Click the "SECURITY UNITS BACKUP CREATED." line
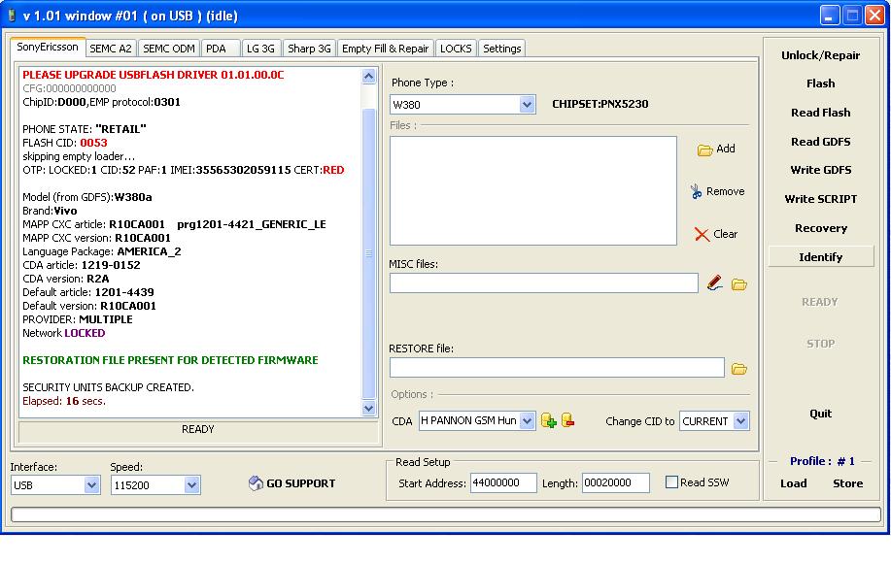This screenshot has height=564, width=891. point(109,387)
